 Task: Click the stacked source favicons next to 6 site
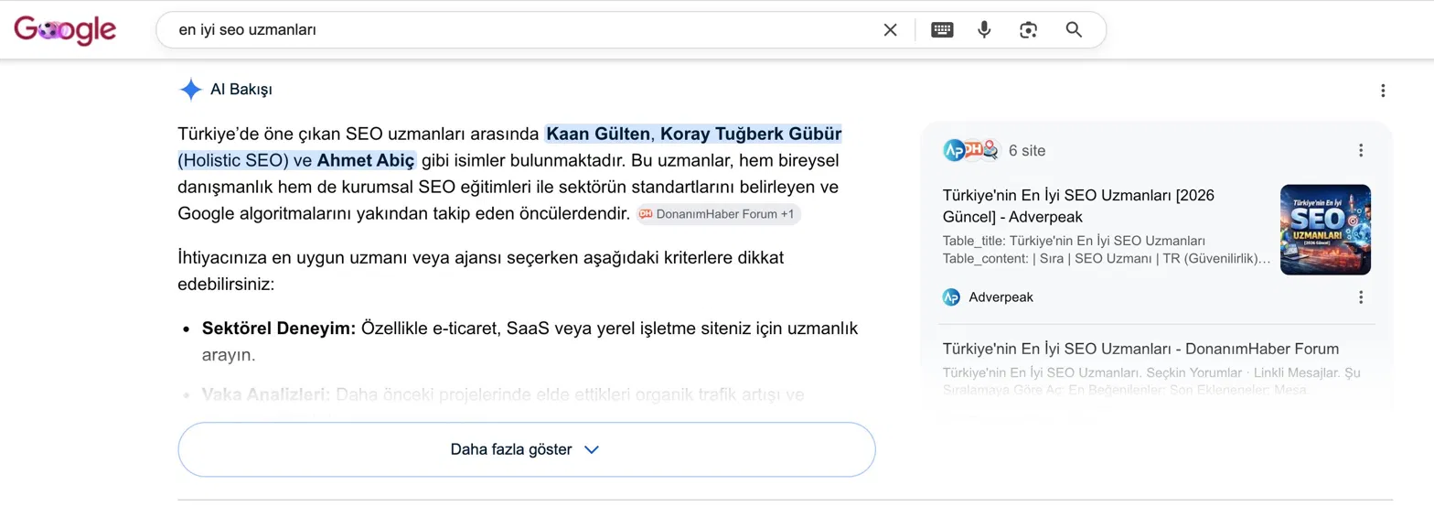pyautogui.click(x=971, y=150)
